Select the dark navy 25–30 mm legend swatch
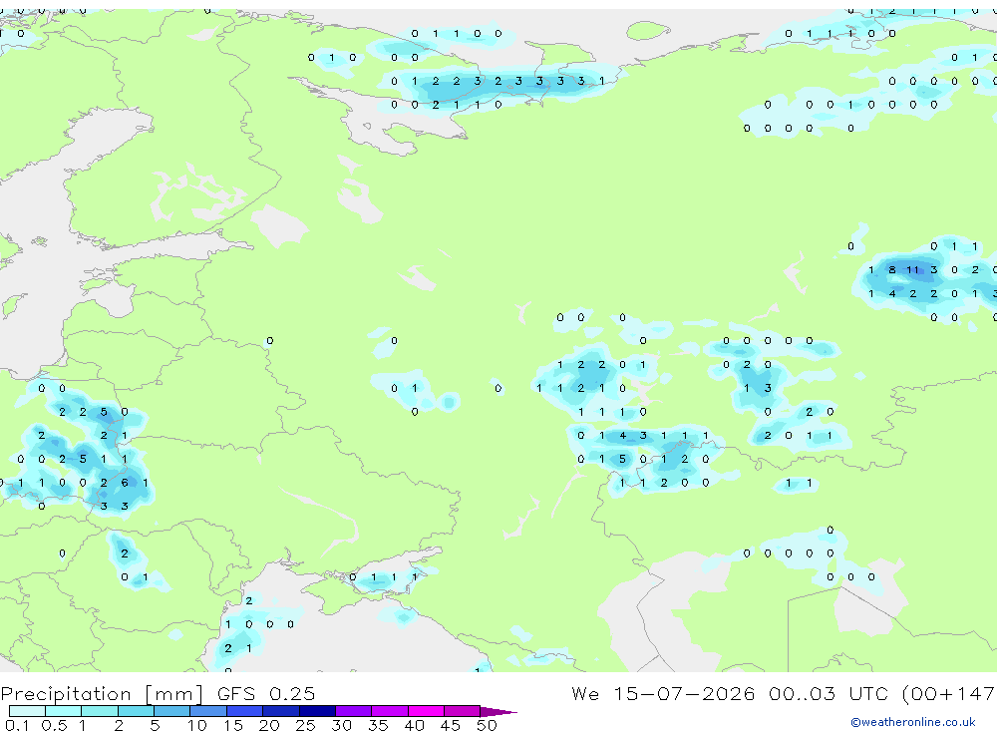 317,711
